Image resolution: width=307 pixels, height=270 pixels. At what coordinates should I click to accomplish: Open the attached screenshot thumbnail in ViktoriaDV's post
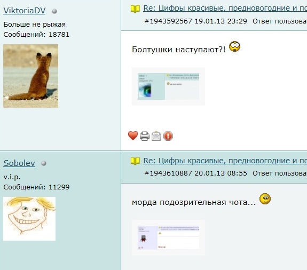pos(168,86)
